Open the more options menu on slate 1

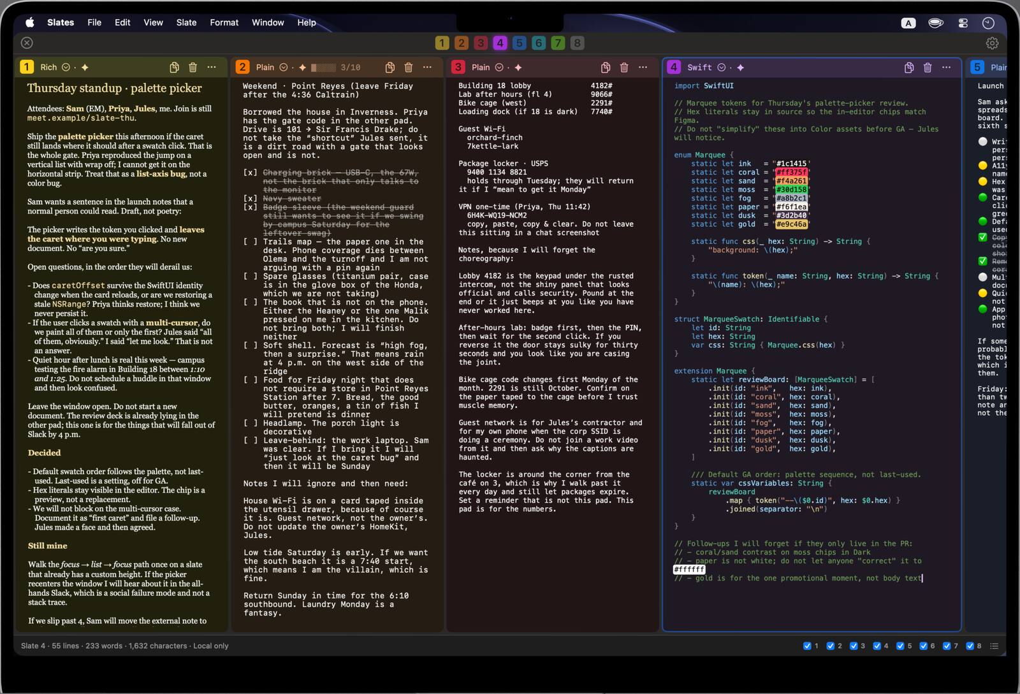tap(212, 67)
